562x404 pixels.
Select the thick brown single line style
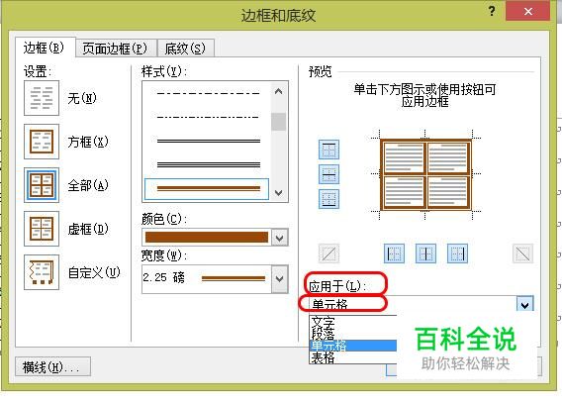tap(207, 189)
